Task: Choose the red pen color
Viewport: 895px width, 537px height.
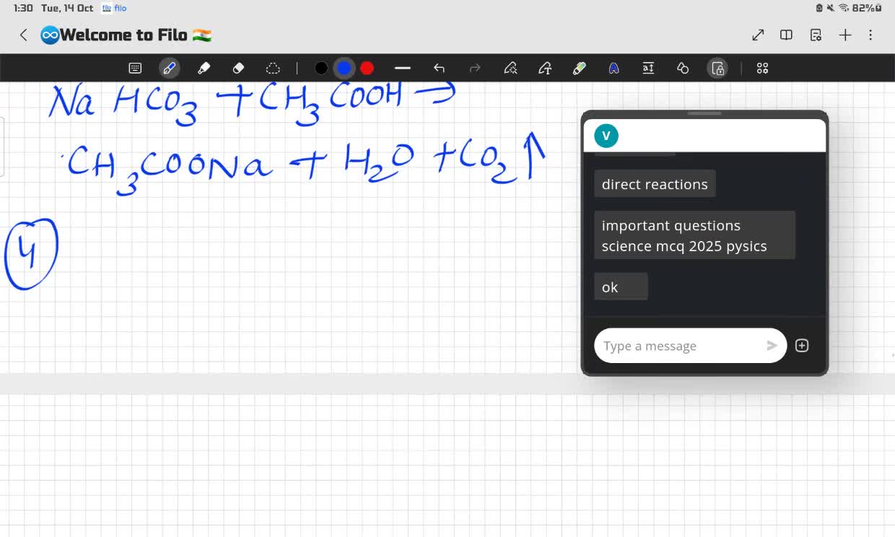Action: (367, 68)
